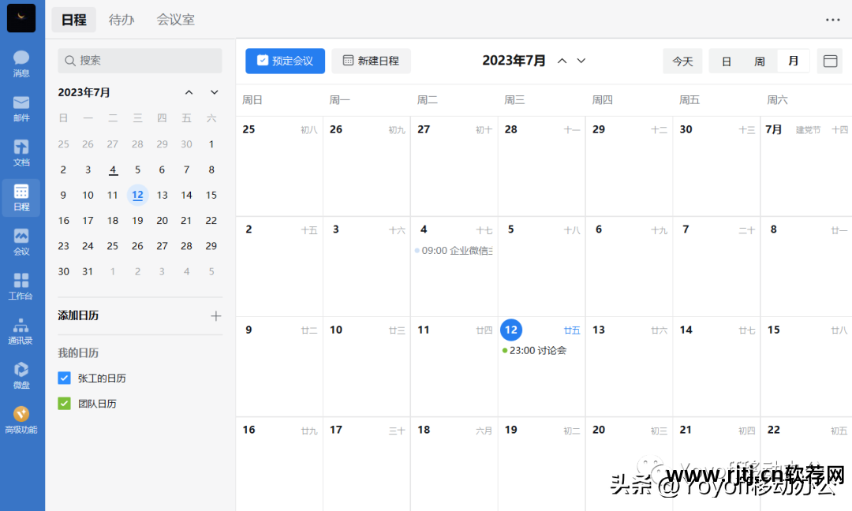Viewport: 852px width, 511px height.
Task: Click the 搜索 search field
Action: point(140,60)
